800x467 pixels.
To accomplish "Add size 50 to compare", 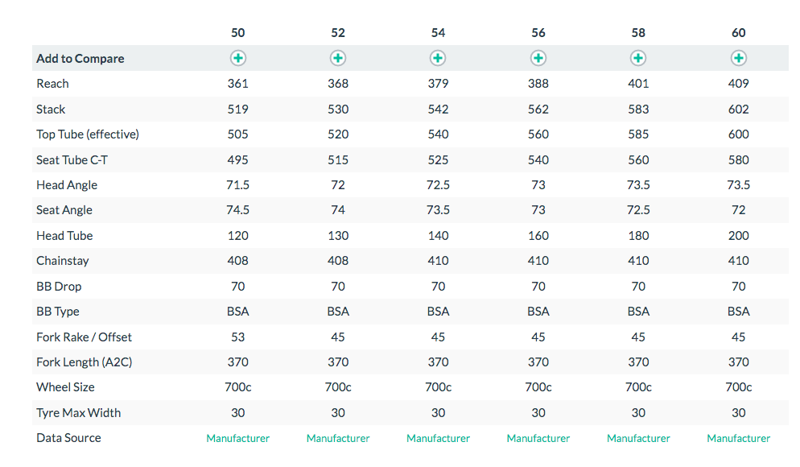I will [x=238, y=58].
